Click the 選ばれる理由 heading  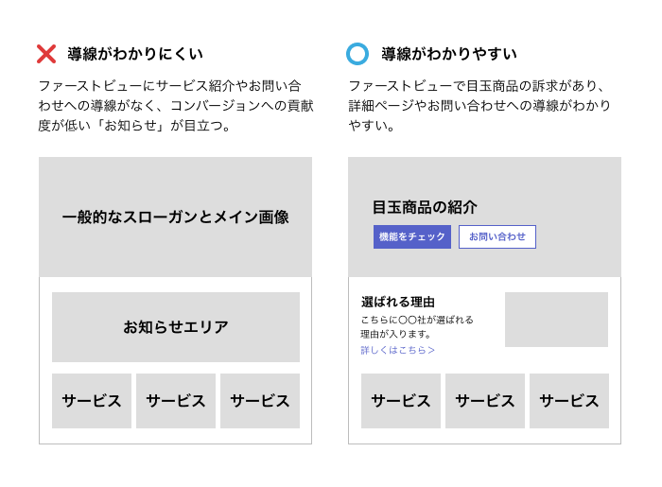click(398, 303)
